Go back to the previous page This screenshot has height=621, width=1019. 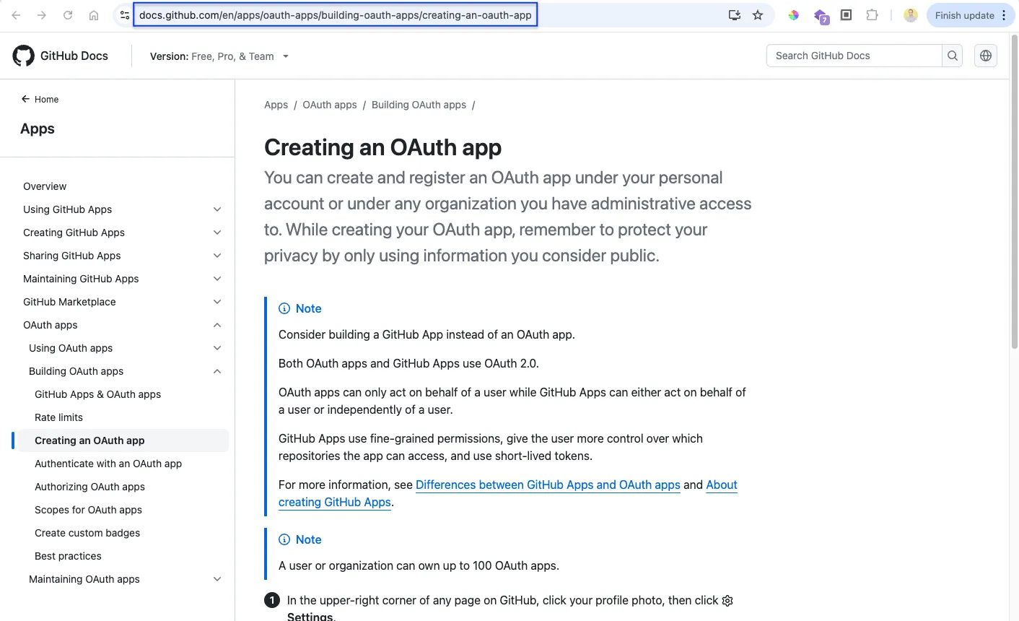[x=16, y=15]
